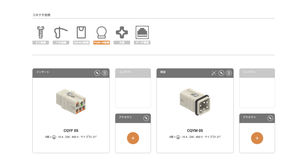Open the left コンタクト panel
Image resolution: width=293 pixels, height=161 pixels.
click(x=133, y=88)
